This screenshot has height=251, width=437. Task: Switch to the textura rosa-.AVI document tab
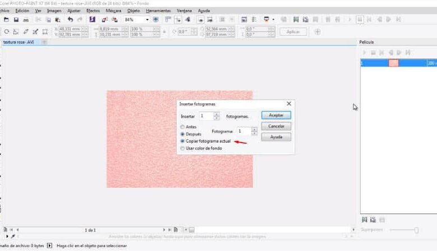[18, 42]
